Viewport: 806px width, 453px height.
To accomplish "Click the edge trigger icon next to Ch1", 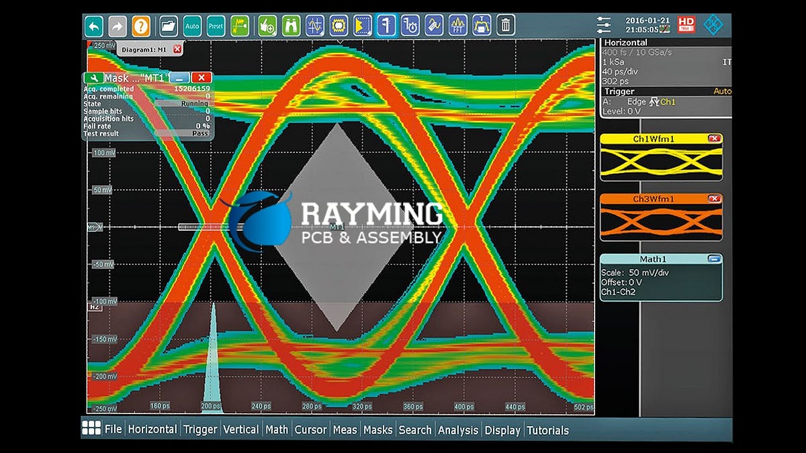I will 654,101.
